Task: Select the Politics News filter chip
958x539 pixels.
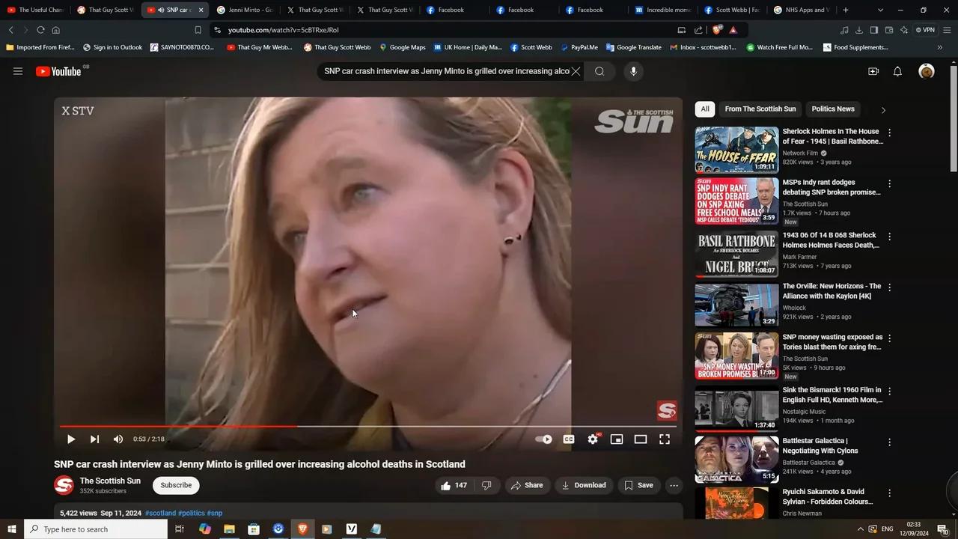Action: [832, 109]
